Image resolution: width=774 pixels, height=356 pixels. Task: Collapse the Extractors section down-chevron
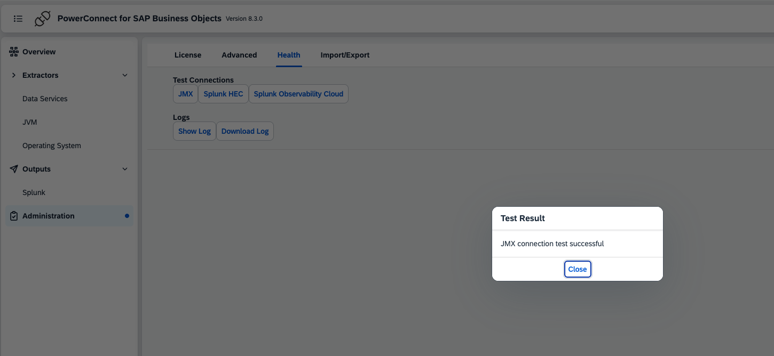click(125, 75)
